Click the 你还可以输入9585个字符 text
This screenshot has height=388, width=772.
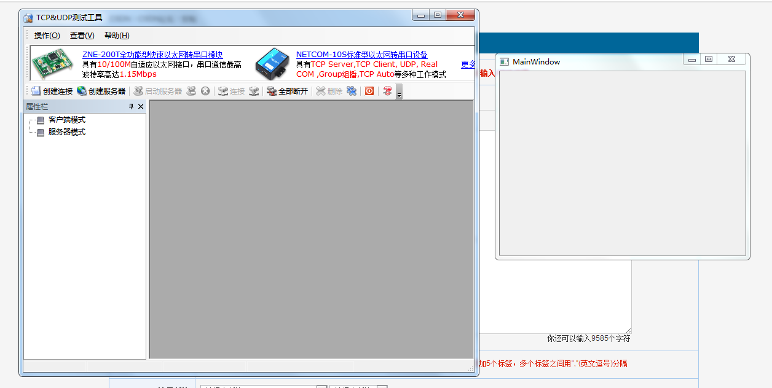click(589, 338)
